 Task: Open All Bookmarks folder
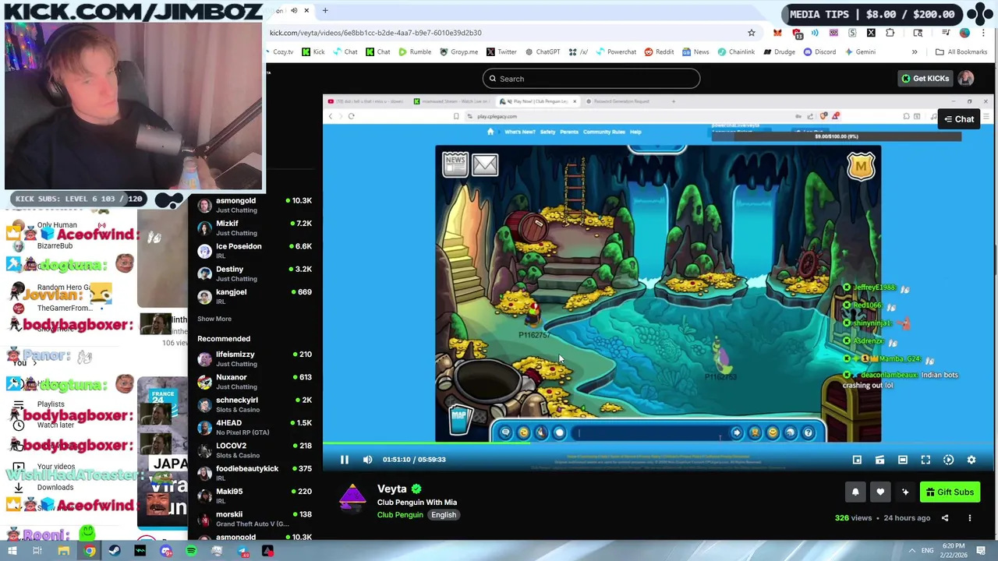[961, 52]
